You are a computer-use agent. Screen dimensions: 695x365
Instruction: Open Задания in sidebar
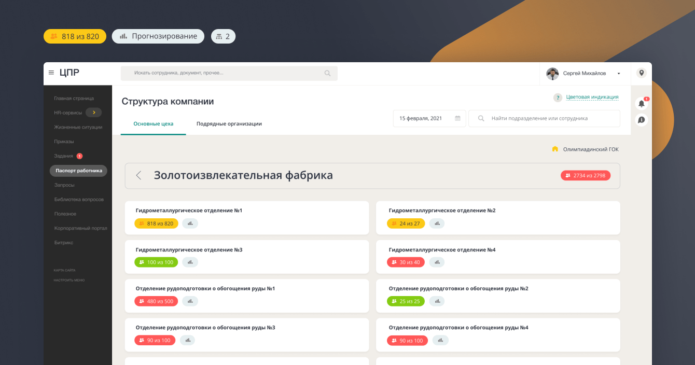64,156
